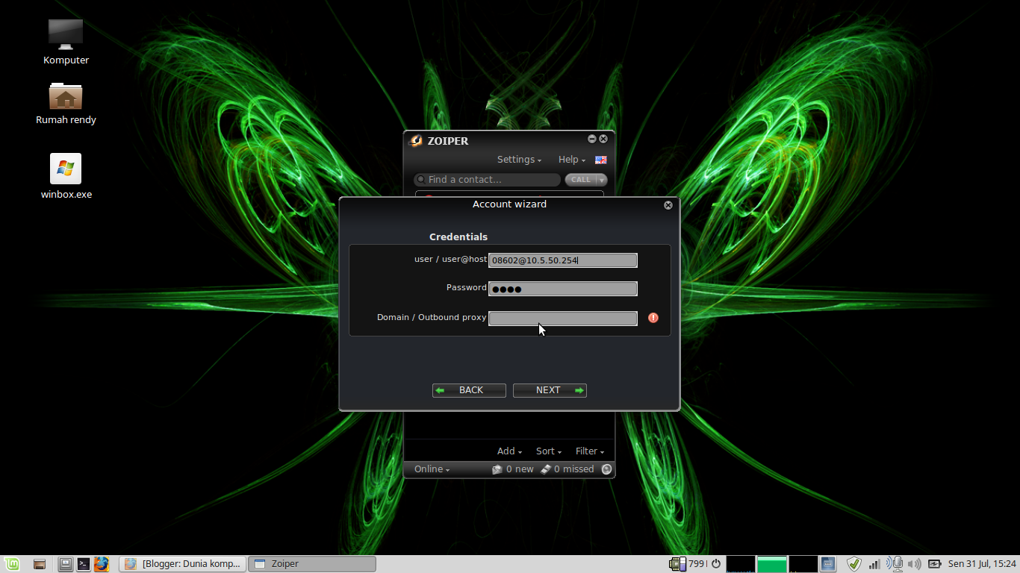Image resolution: width=1020 pixels, height=573 pixels.
Task: Click the CALL button
Action: (x=581, y=180)
